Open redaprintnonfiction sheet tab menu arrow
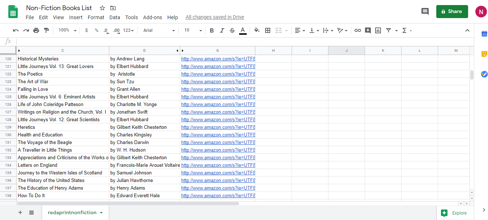The width and height of the screenshot is (488, 220). (x=101, y=213)
